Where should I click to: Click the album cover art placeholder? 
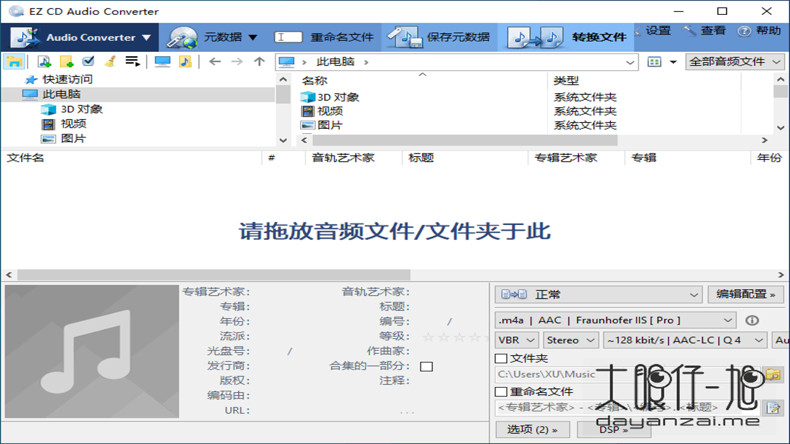coord(92,351)
